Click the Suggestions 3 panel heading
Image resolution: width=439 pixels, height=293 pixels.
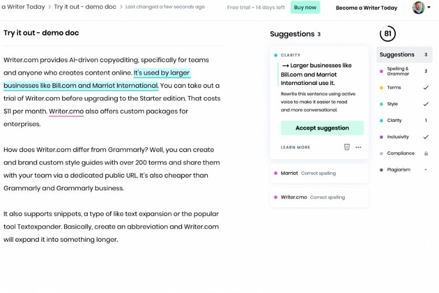[x=295, y=34]
